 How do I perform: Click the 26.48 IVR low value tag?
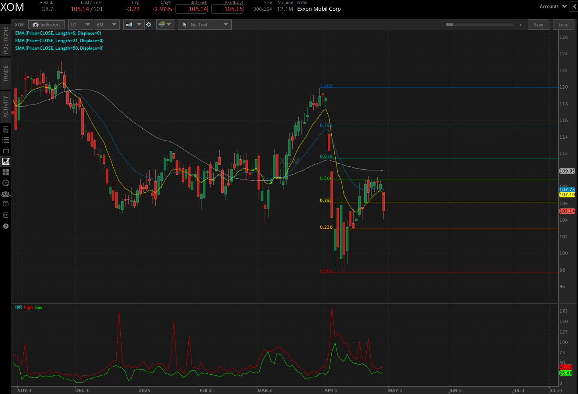[x=566, y=373]
